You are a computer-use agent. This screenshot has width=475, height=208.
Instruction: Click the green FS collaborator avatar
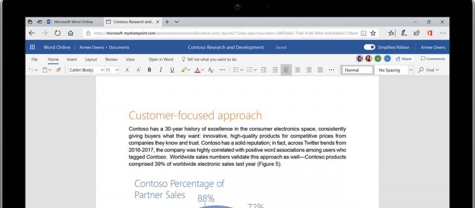(x=378, y=59)
